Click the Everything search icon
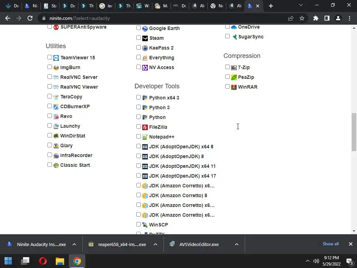Image resolution: width=357 pixels, height=268 pixels. [x=145, y=58]
